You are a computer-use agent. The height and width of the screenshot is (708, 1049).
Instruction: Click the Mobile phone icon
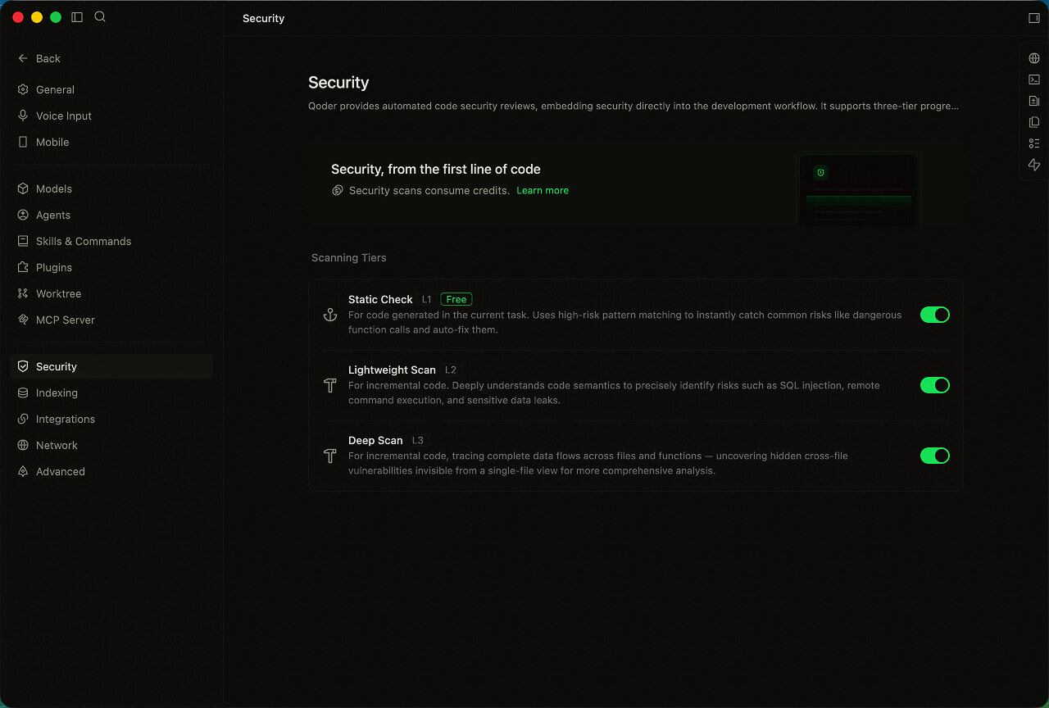point(23,142)
